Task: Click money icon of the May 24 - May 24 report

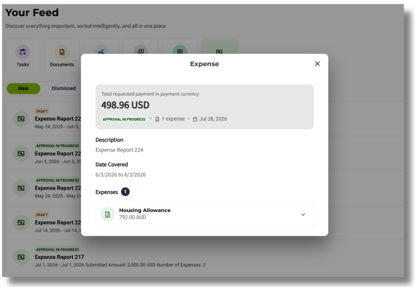Action: [21, 188]
